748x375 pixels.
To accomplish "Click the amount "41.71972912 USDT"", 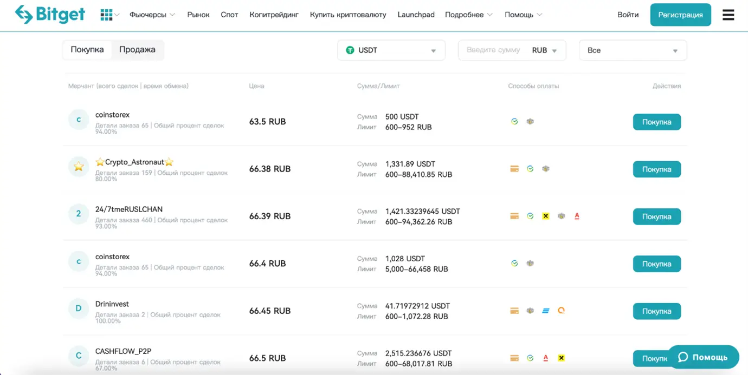I will [417, 306].
